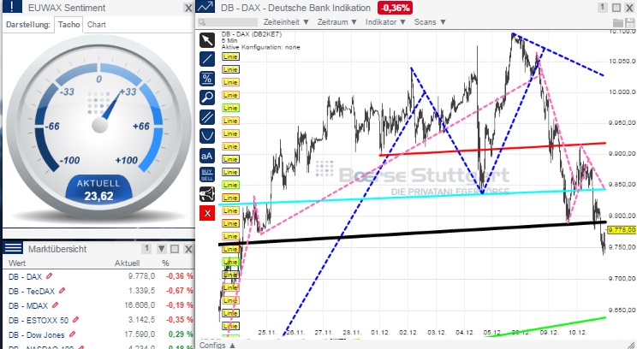Click the 17.590,0 value in the Dow Jones row
The image size is (637, 349).
(140, 334)
